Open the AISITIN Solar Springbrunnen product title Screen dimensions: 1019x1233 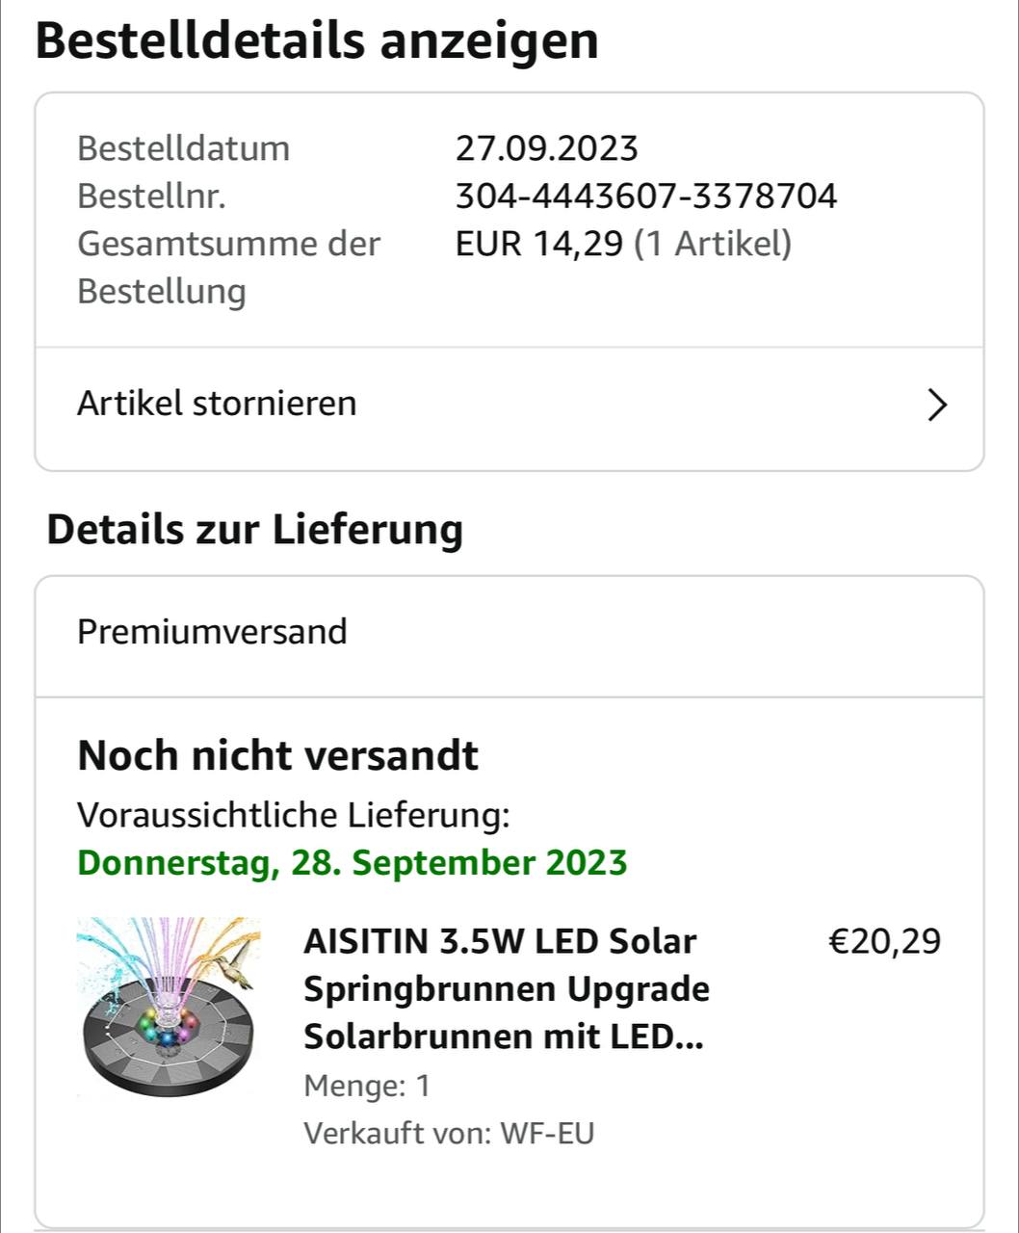point(506,988)
